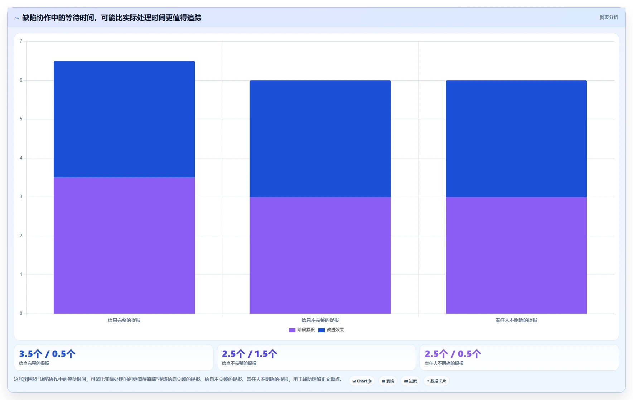Click the small chart icon before the title
633x400 pixels.
[17, 18]
